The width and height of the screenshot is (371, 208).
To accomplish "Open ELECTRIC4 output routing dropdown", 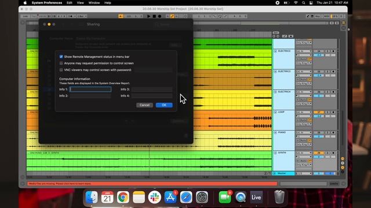I will 304,104.
